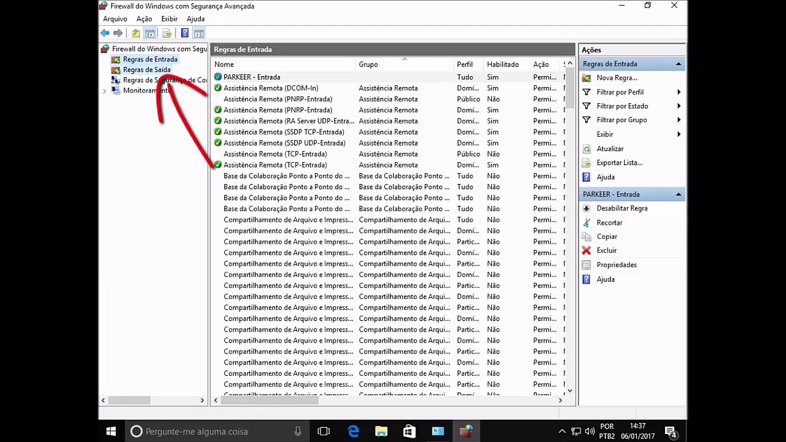Click Ajuda under Regras de Entrada actions
This screenshot has width=786, height=442.
tap(605, 177)
